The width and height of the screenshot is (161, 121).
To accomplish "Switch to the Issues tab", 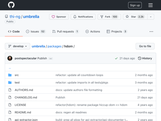I will coord(36,32).
